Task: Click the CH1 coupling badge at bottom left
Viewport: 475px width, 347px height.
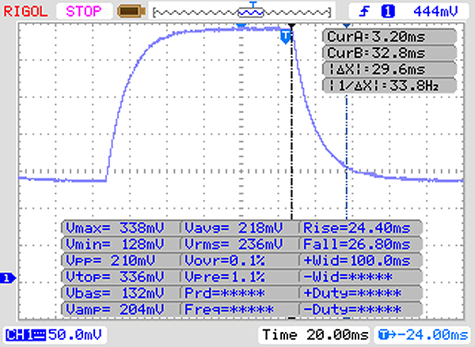Action: click(x=25, y=335)
